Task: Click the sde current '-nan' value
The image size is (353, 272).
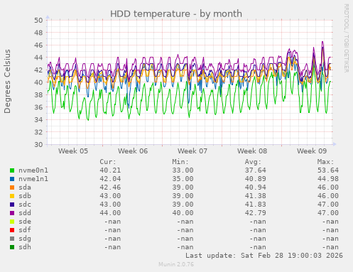Action: 113,222
